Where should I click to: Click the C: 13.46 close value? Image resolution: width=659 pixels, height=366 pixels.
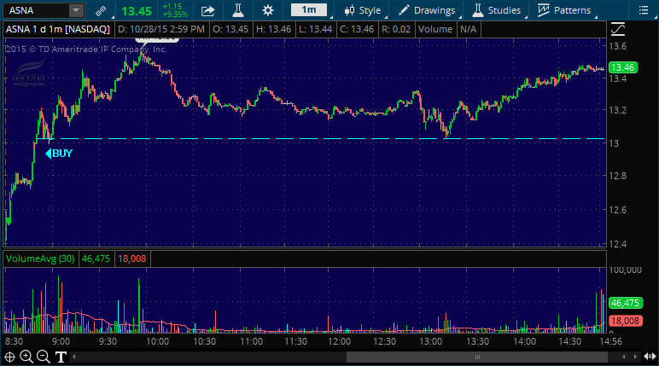(357, 29)
